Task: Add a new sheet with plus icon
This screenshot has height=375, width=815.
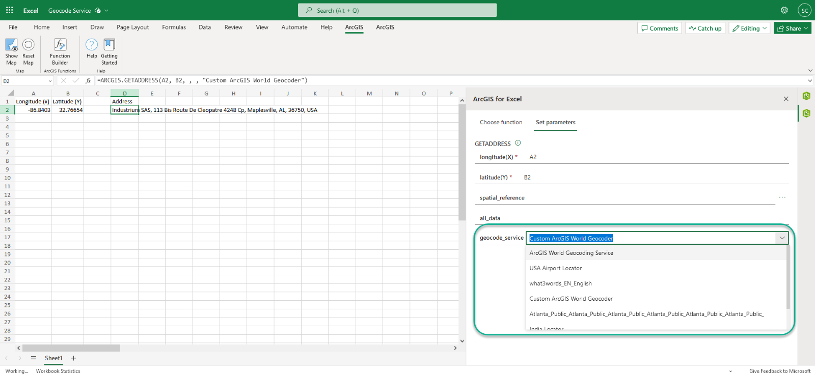Action: pyautogui.click(x=73, y=358)
